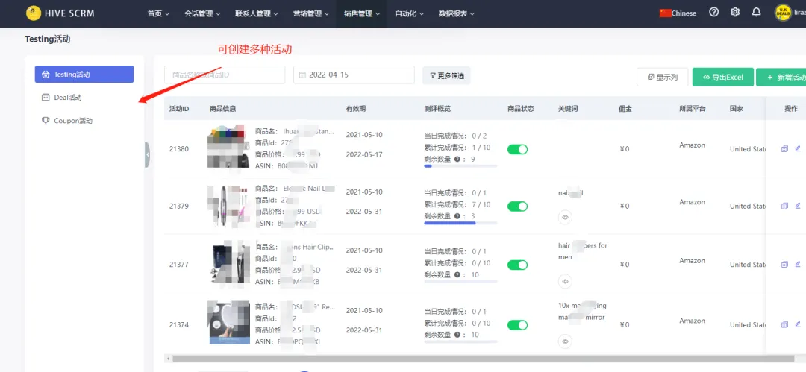Viewport: 806px width, 372px height.
Task: Open the help question mark icon
Action: coord(713,13)
